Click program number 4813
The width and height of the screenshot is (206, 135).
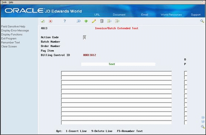(x=44, y=28)
